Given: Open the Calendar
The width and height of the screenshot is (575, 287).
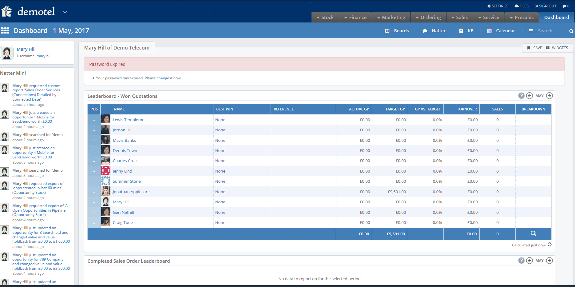Looking at the screenshot, I should click(501, 31).
